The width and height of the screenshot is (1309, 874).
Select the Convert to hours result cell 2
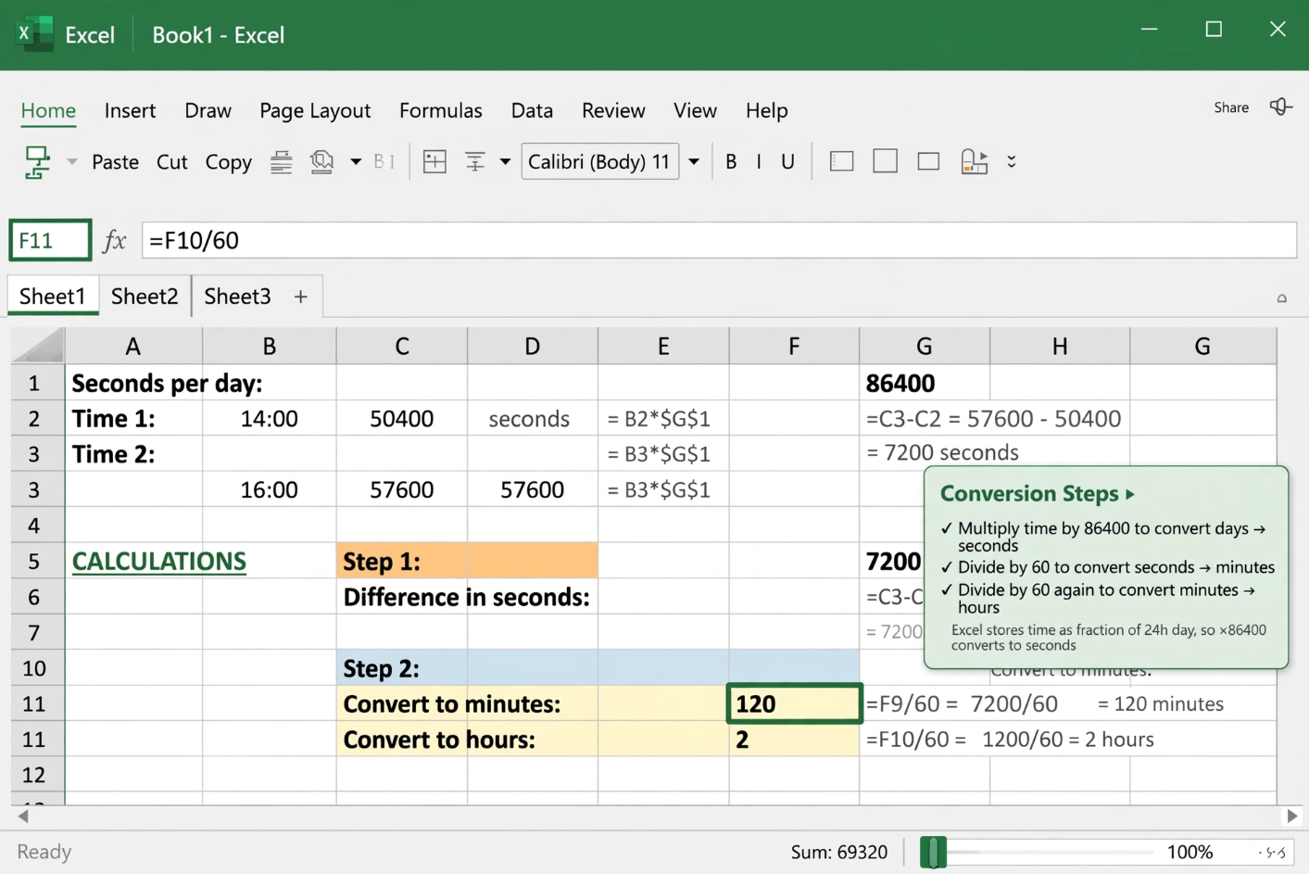794,740
